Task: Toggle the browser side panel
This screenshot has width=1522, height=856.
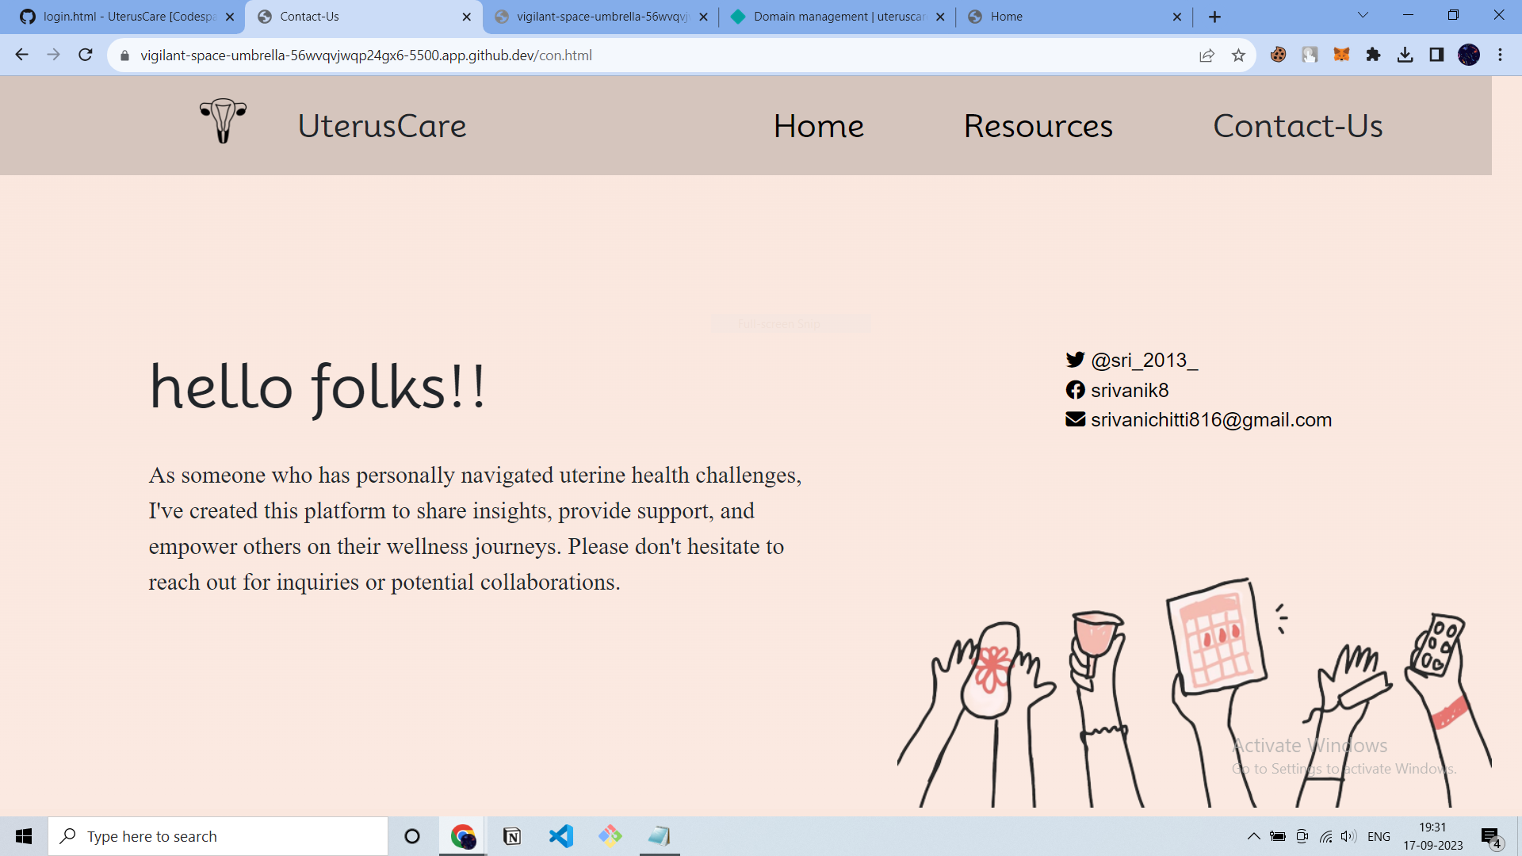Action: pyautogui.click(x=1436, y=55)
